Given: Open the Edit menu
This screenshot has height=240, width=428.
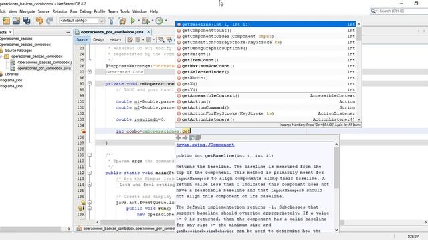Looking at the screenshot, I should click(x=3, y=11).
